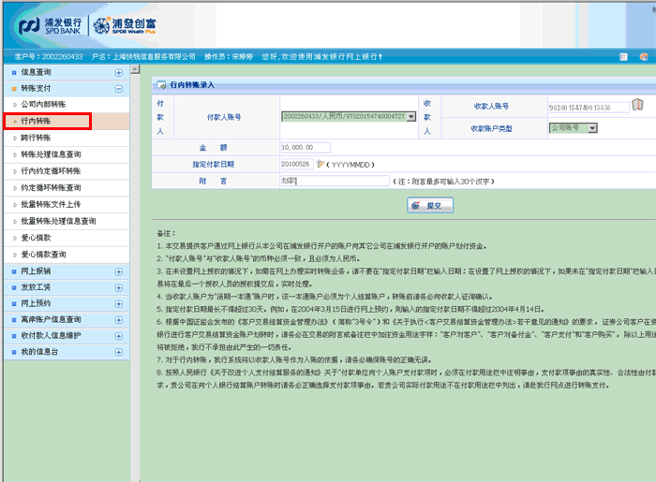Screen dimensions: 656x482
Task: Expand the 发放工资 section
Action: pyautogui.click(x=119, y=287)
